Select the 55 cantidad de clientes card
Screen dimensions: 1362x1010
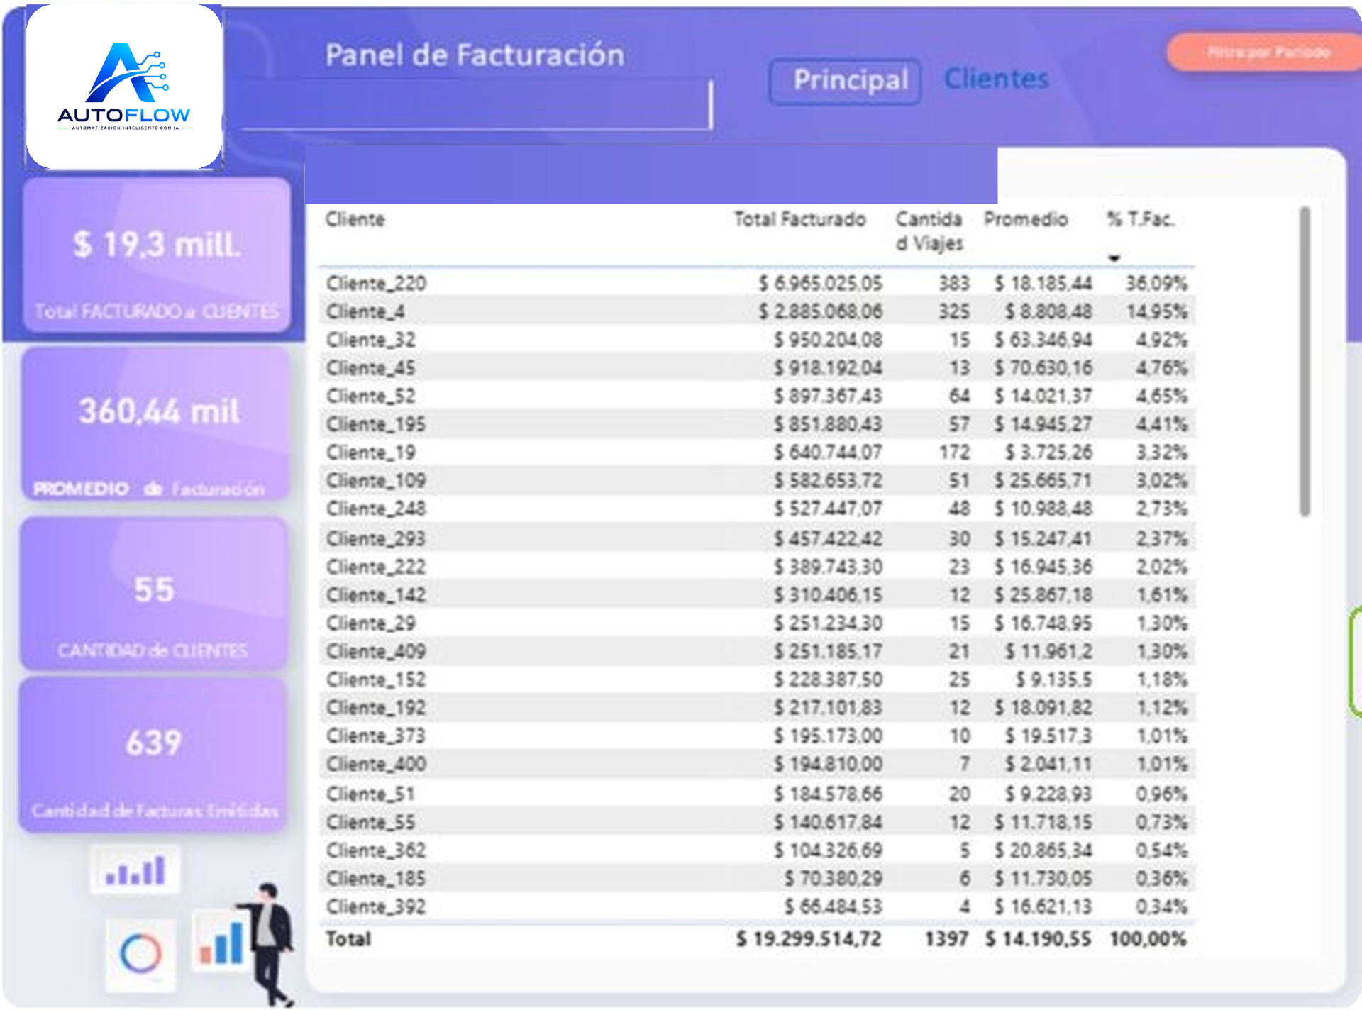point(154,594)
